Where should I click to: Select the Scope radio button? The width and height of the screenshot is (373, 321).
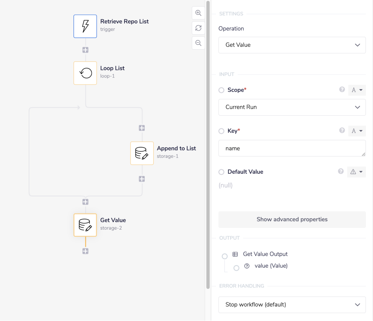[221, 89]
